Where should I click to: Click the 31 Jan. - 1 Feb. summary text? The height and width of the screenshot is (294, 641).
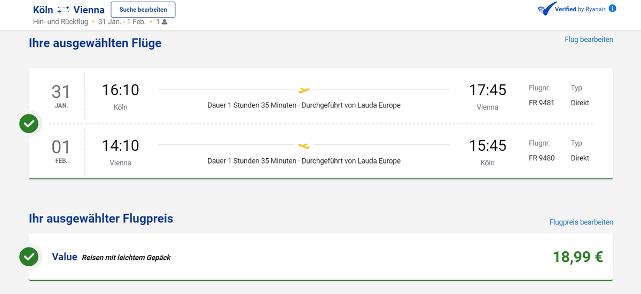[122, 22]
